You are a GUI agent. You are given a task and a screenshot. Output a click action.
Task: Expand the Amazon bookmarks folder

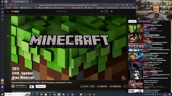pos(9,8)
